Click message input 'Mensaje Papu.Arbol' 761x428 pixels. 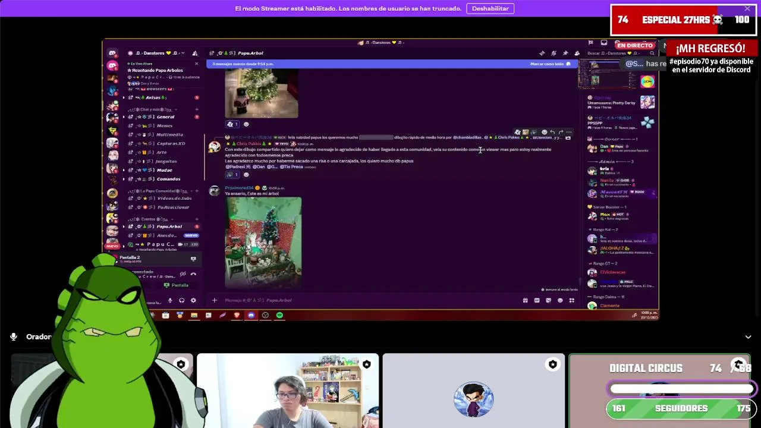pyautogui.click(x=369, y=300)
